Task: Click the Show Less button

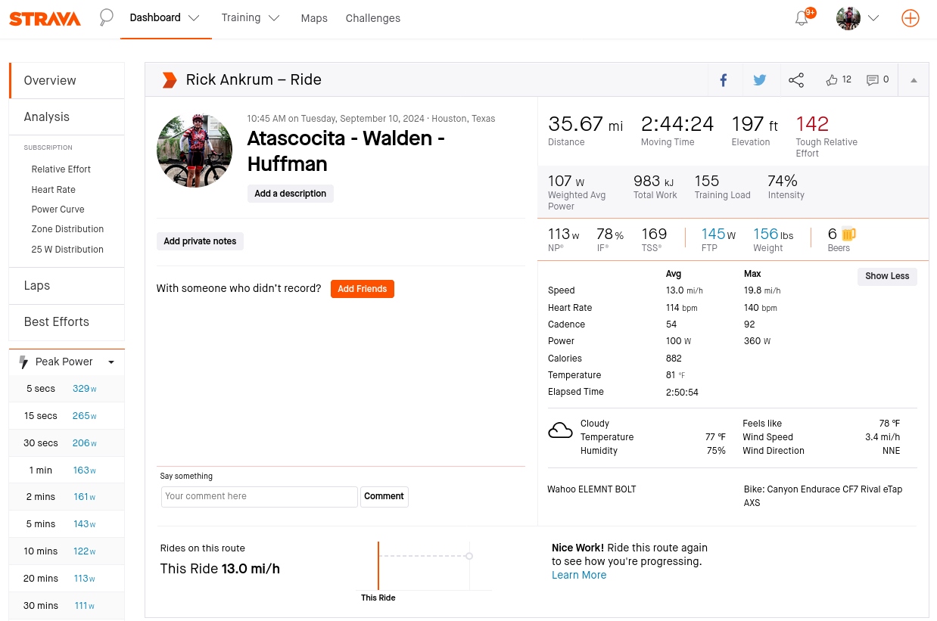Action: pyautogui.click(x=887, y=276)
